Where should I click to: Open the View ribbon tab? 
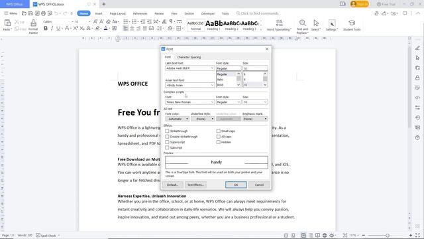[x=174, y=13]
